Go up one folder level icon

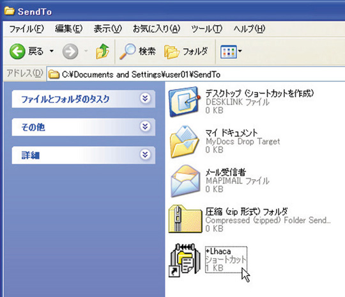click(102, 51)
